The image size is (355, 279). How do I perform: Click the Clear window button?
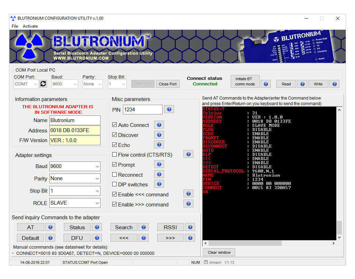pos(219,252)
